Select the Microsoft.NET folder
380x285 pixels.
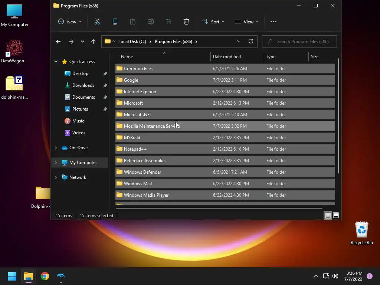tap(225, 115)
